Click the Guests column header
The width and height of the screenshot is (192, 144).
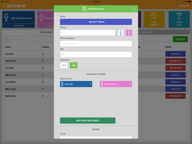tap(46, 47)
